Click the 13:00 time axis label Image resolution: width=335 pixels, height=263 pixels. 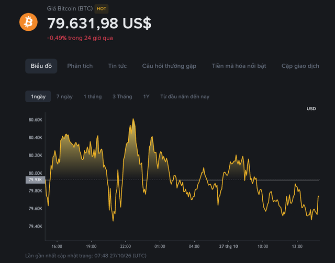point(297,246)
